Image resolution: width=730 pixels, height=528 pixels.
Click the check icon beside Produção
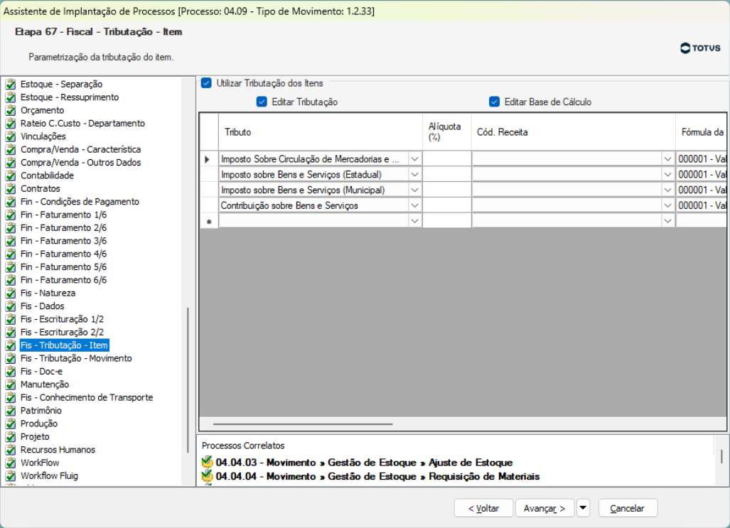(x=11, y=424)
